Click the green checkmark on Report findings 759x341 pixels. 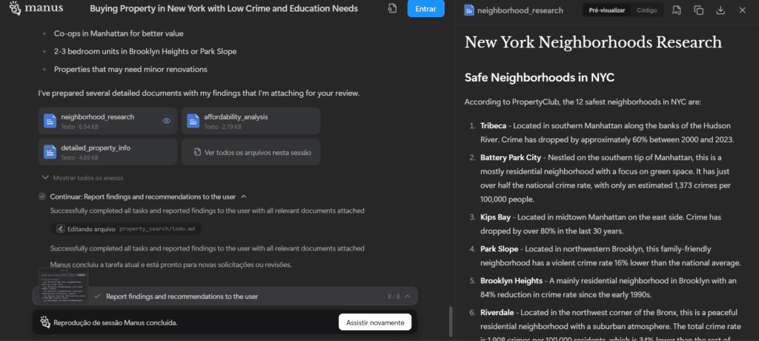tap(97, 297)
